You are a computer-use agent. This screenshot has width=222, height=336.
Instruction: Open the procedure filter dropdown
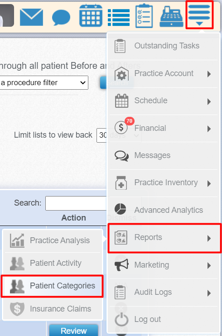(x=44, y=82)
